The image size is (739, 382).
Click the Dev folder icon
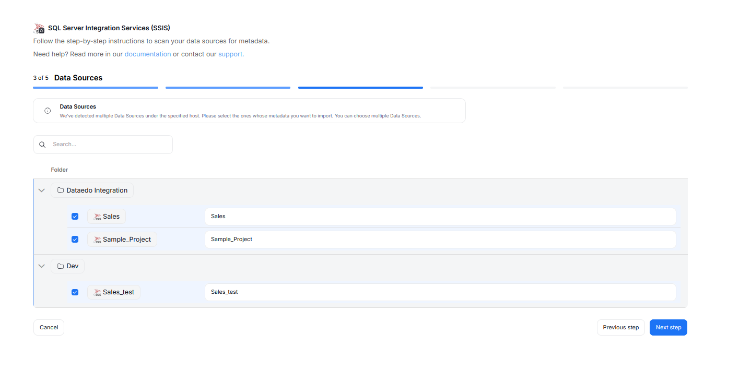tap(61, 266)
